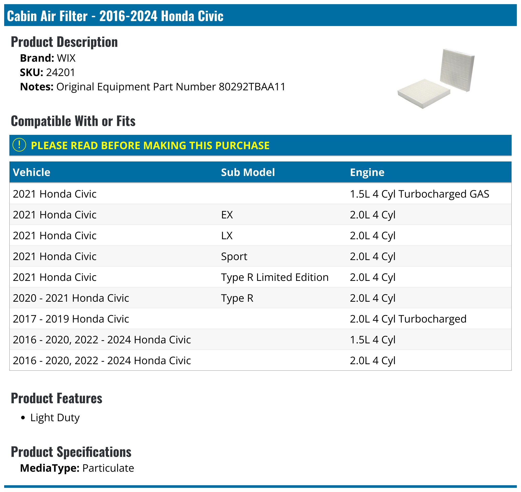Open the cabin air filter product image
521x492 pixels.
pos(436,78)
